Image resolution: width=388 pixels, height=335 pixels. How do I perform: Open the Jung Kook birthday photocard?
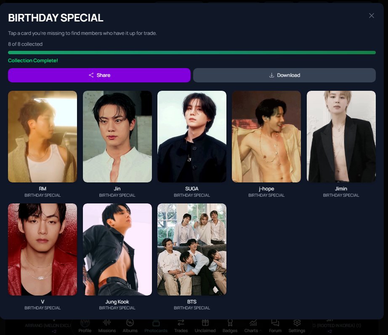point(117,249)
